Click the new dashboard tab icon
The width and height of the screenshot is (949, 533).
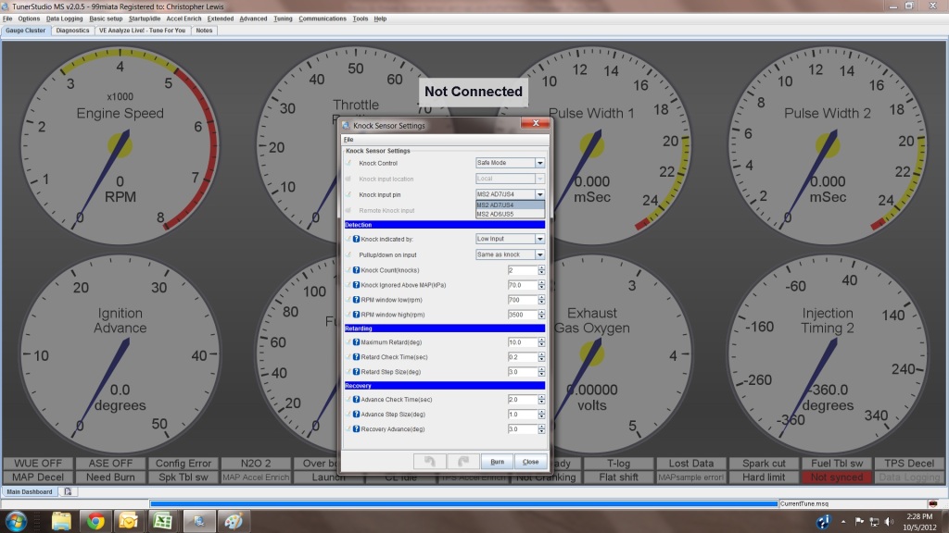(68, 491)
